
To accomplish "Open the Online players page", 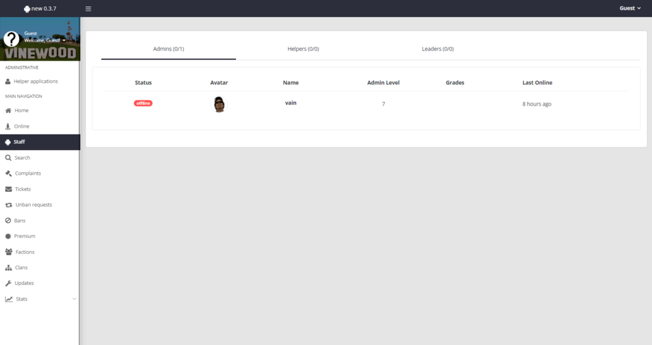I will [22, 126].
